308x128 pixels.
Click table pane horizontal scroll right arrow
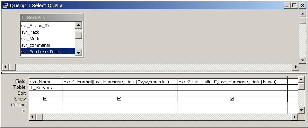(296, 67)
